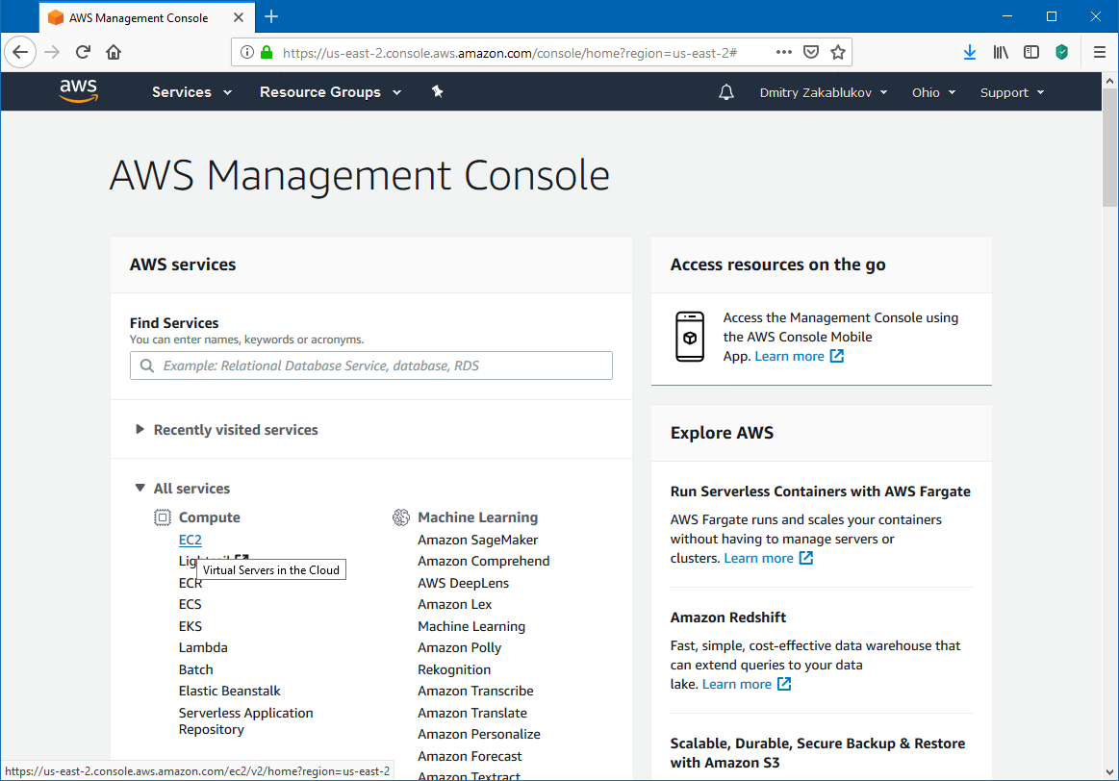This screenshot has width=1119, height=781.
Task: Open the EC2 service link
Action: pyautogui.click(x=190, y=540)
